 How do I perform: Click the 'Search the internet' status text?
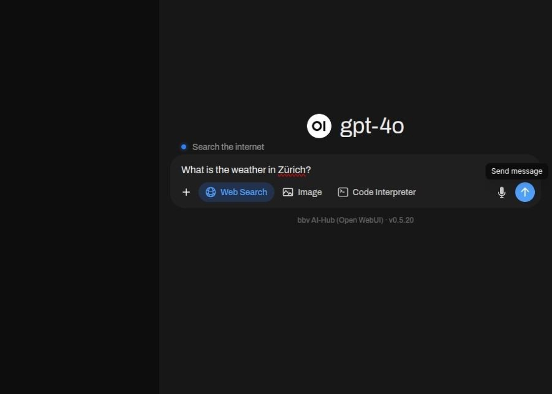pos(228,147)
